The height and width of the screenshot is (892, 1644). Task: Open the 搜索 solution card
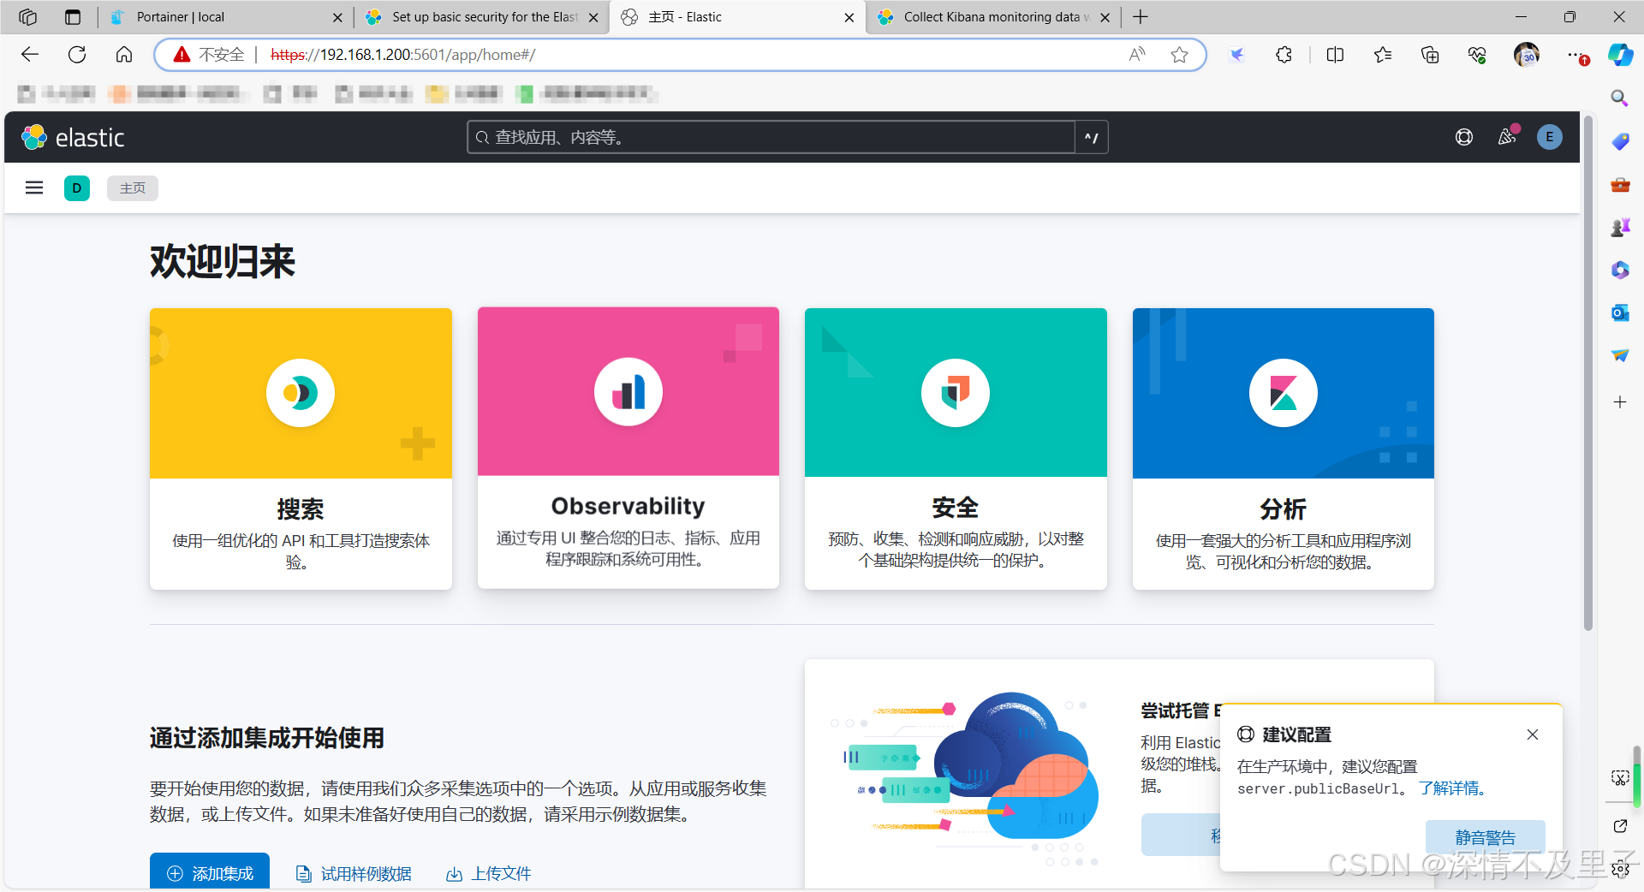click(301, 449)
